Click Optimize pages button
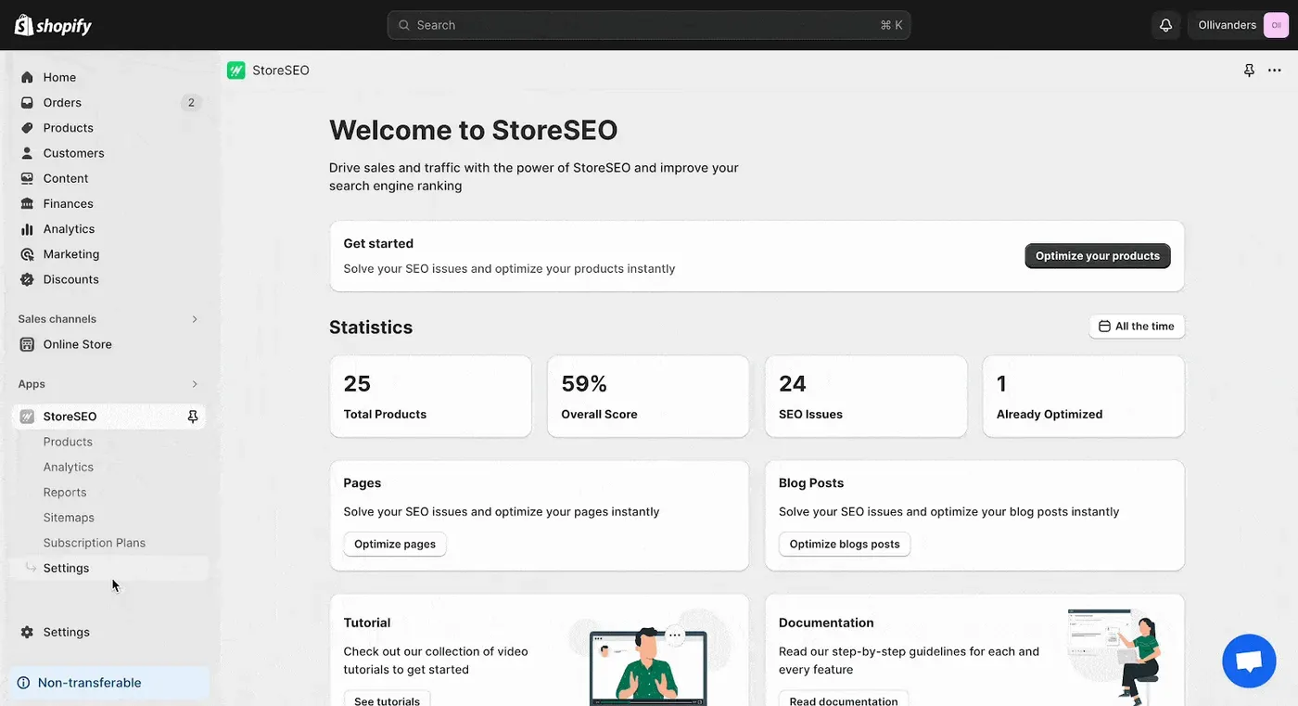This screenshot has height=706, width=1298. (x=395, y=544)
